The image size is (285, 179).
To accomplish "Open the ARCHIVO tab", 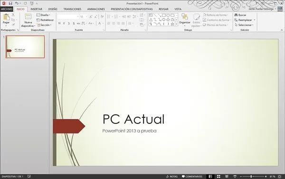I will [x=7, y=9].
